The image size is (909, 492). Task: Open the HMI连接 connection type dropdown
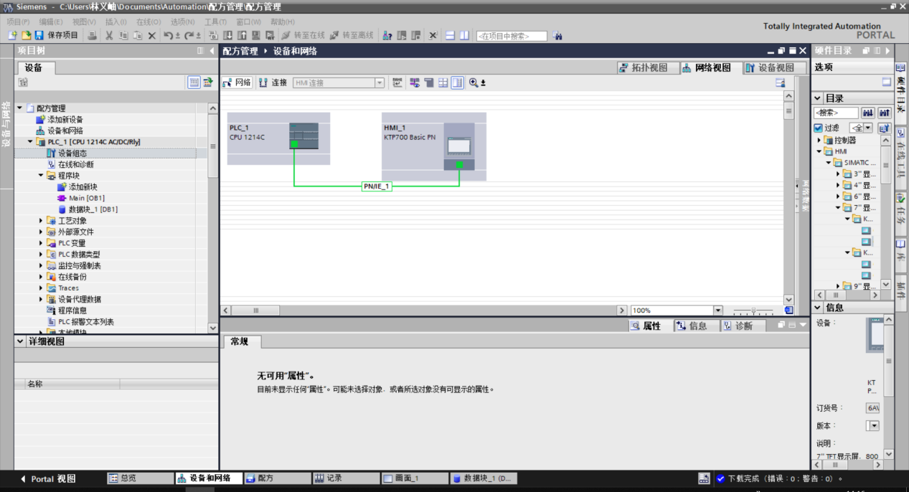tap(380, 83)
